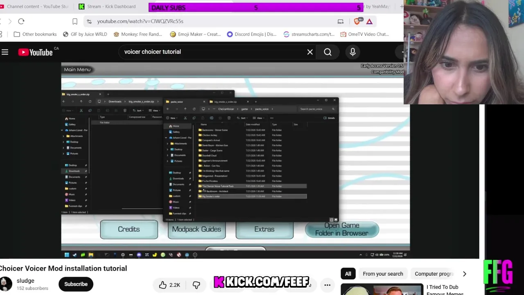Open the video's more actions ellipsis
524x295 pixels.
pyautogui.click(x=327, y=285)
